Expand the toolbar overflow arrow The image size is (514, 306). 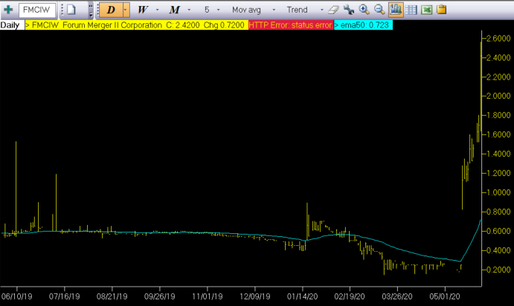[91, 10]
